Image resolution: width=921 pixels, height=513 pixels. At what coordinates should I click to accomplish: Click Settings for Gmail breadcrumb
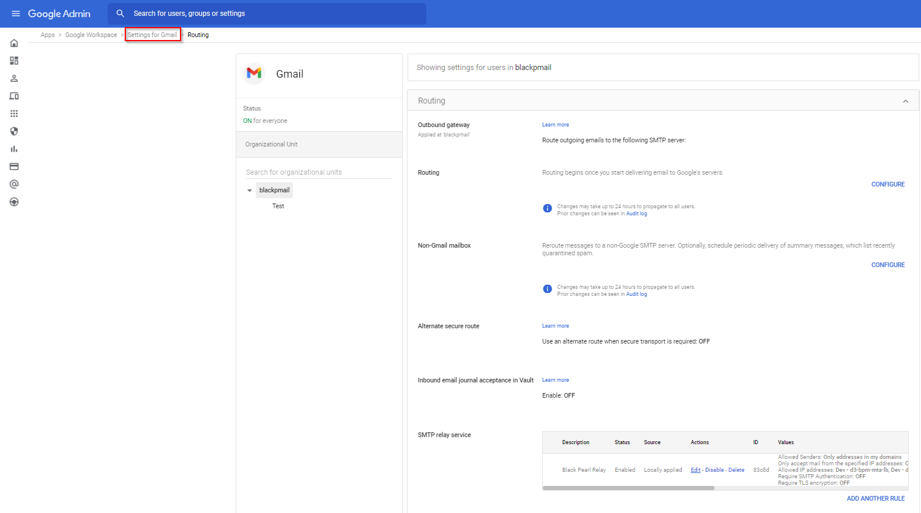[x=152, y=35]
